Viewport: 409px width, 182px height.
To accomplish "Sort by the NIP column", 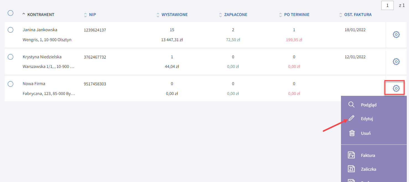I will coord(92,15).
